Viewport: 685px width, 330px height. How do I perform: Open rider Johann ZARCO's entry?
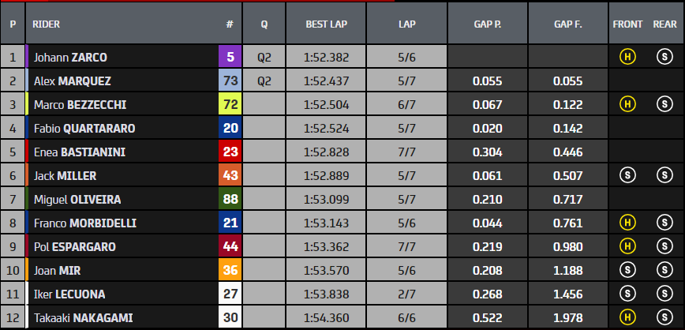[70, 57]
